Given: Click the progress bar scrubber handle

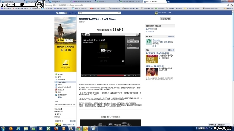Looking at the screenshot, I should click(x=125, y=75).
